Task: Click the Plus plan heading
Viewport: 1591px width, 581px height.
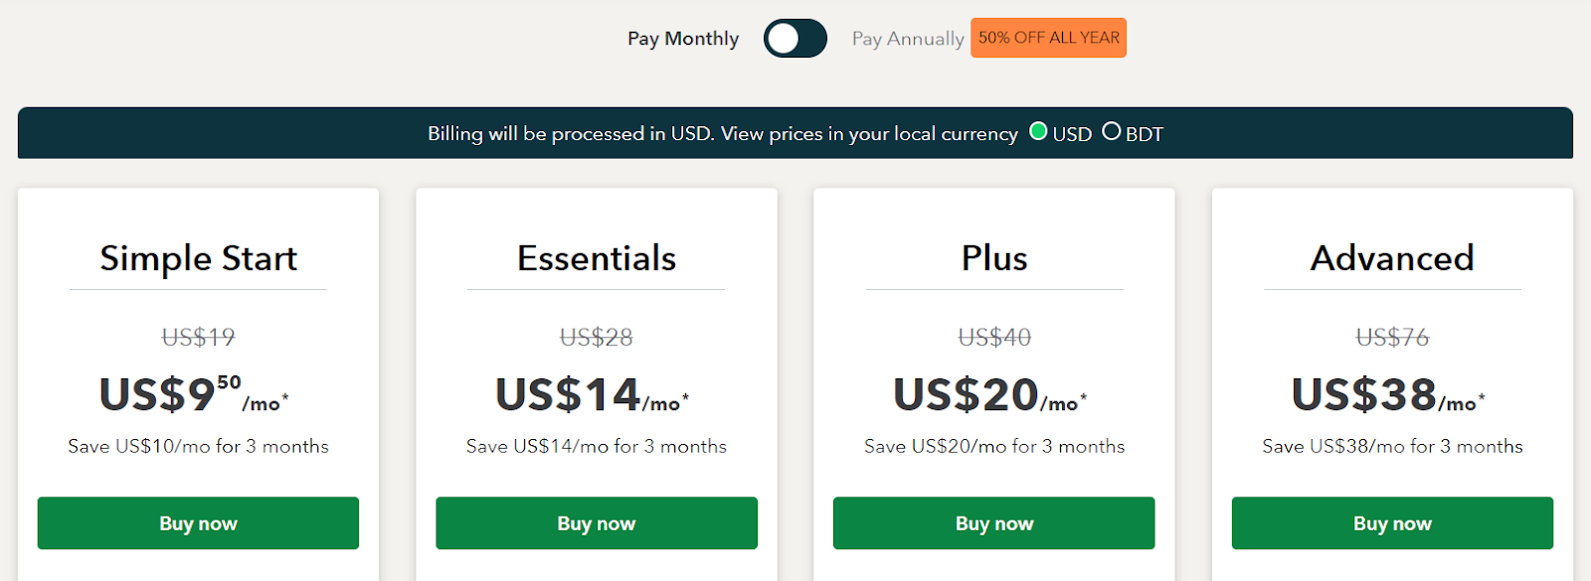Action: click(994, 258)
